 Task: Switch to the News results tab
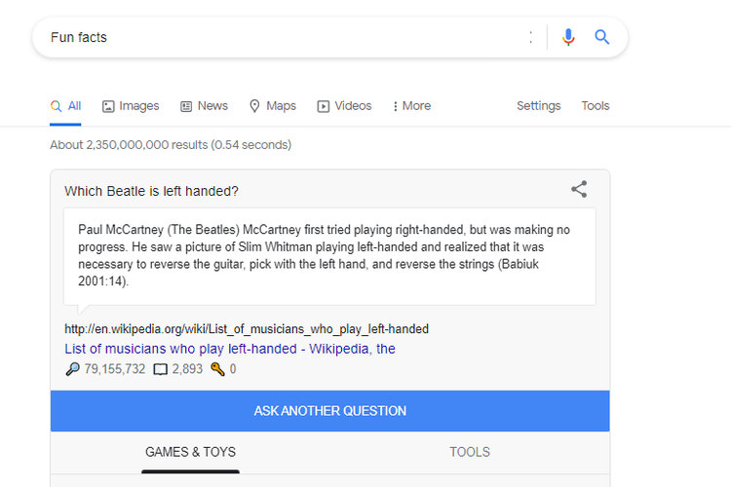click(204, 106)
